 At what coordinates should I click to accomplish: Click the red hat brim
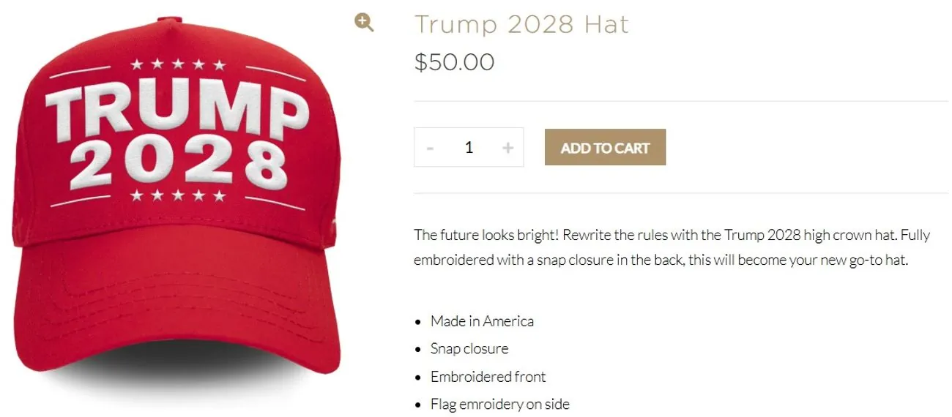[176, 300]
